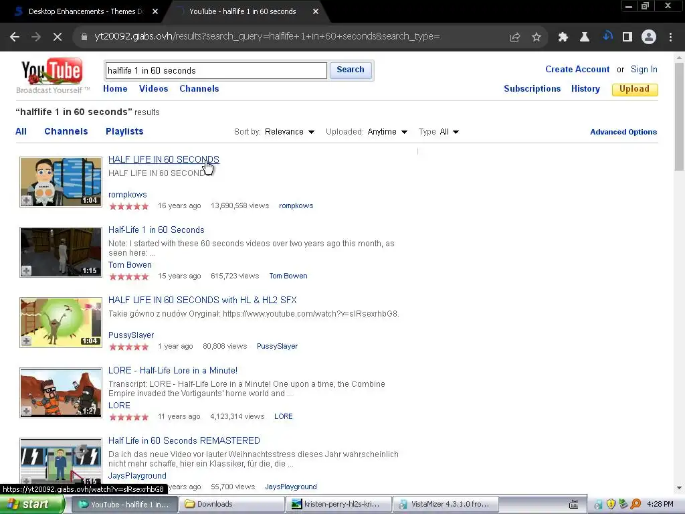The image size is (685, 514).
Task: Click the Tom Bowen video thumbnail 1:15
Action: pyautogui.click(x=61, y=252)
